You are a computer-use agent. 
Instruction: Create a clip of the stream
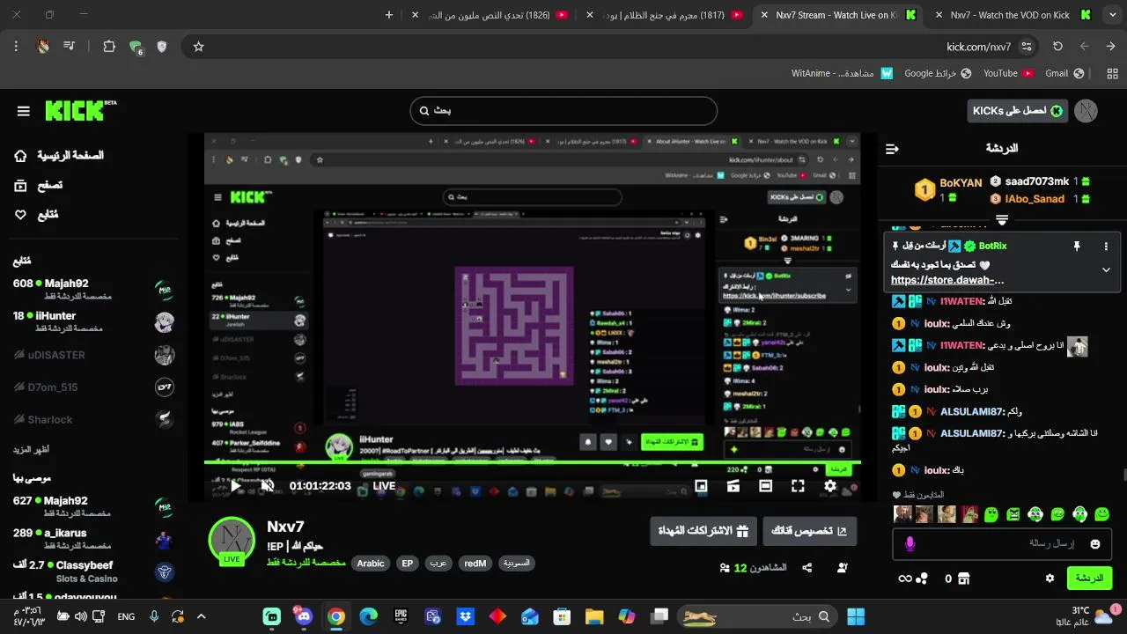[x=733, y=486]
